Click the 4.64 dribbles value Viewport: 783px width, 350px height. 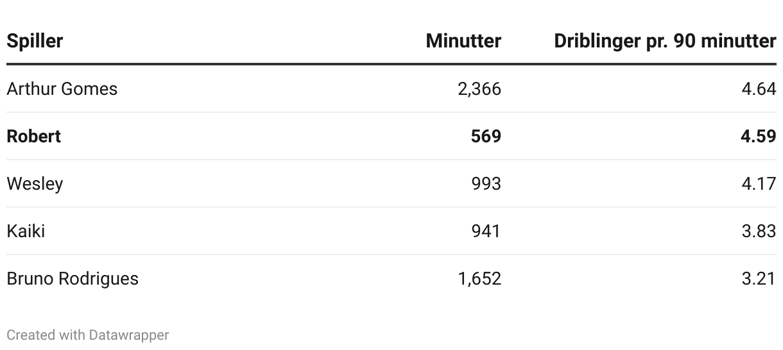759,88
